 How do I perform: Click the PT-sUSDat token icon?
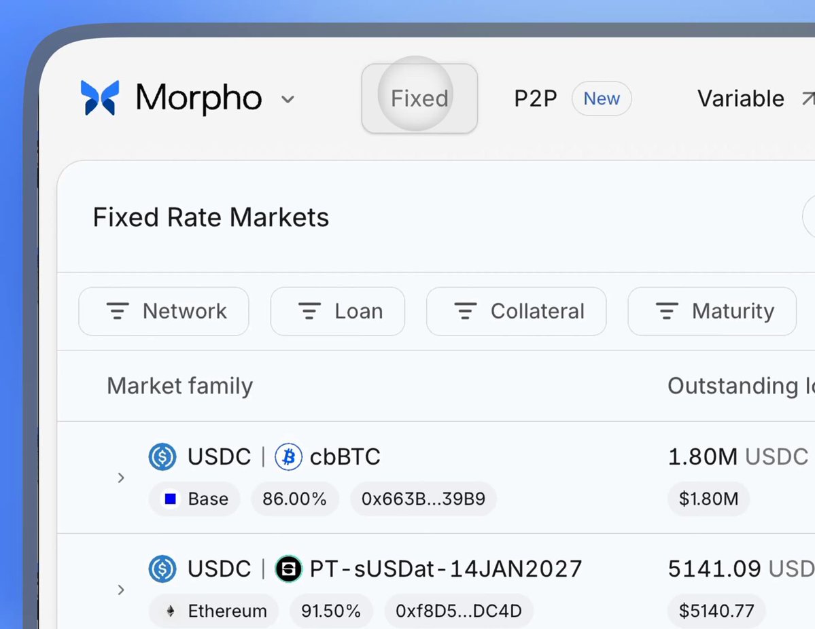pos(288,569)
